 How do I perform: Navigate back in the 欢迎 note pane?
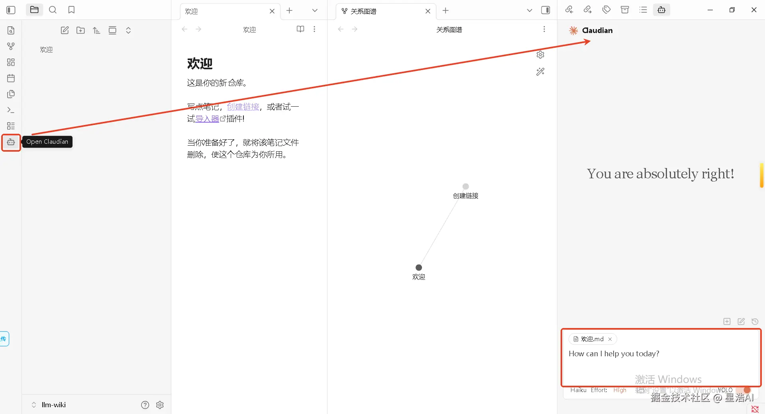[184, 29]
